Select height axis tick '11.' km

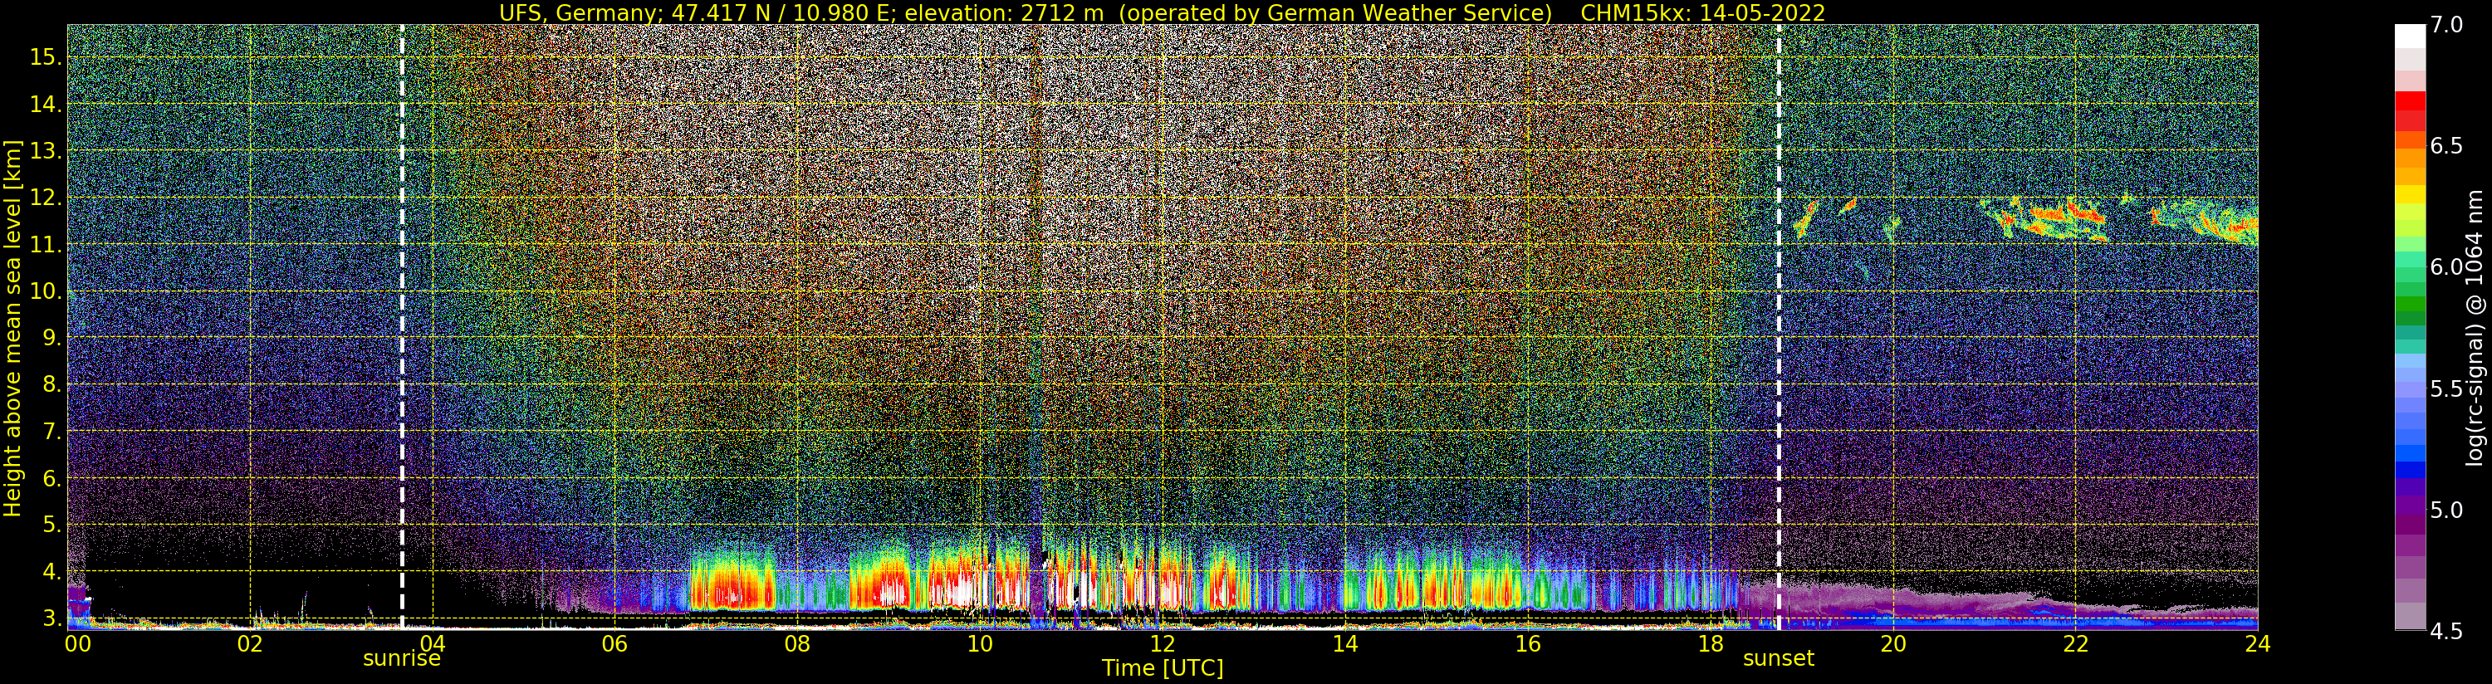47,245
